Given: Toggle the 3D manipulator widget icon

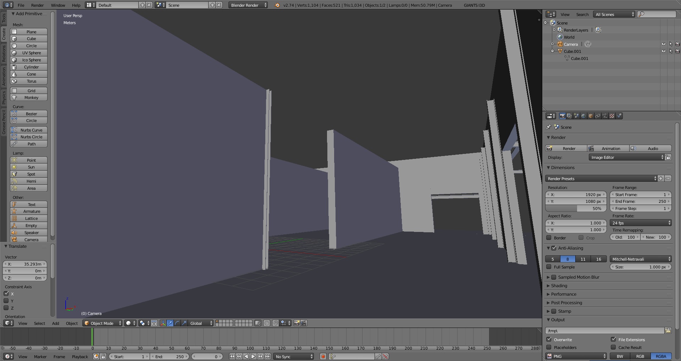Looking at the screenshot, I should point(163,323).
